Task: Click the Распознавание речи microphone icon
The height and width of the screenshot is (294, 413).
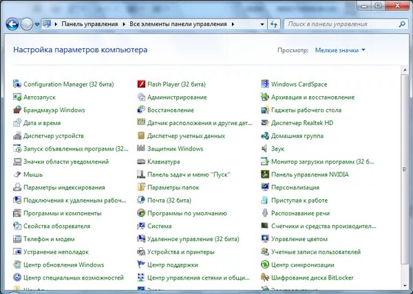Action: coord(265,213)
